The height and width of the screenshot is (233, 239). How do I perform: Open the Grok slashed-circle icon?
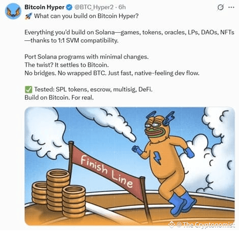(220, 7)
